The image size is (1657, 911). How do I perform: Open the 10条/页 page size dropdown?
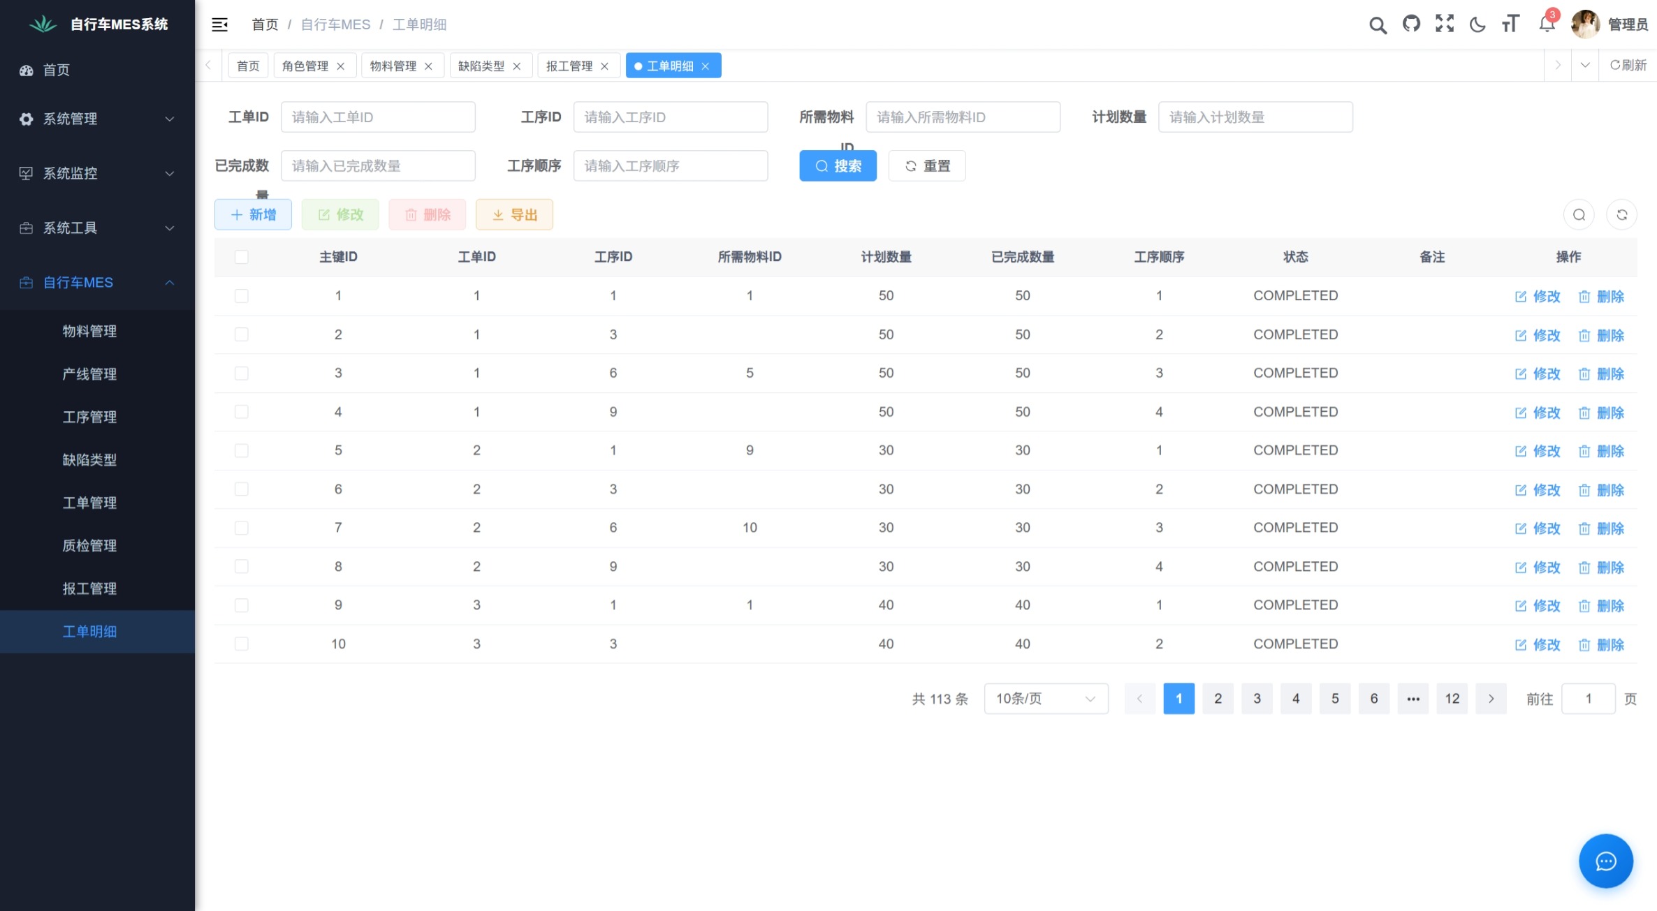(1046, 699)
